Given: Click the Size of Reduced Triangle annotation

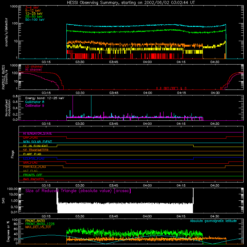Looking at the screenshot, I should 78,191.
